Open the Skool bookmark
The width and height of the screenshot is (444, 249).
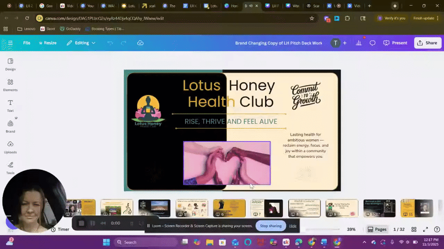point(48,29)
